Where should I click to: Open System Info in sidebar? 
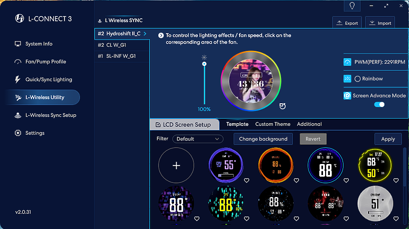point(39,44)
